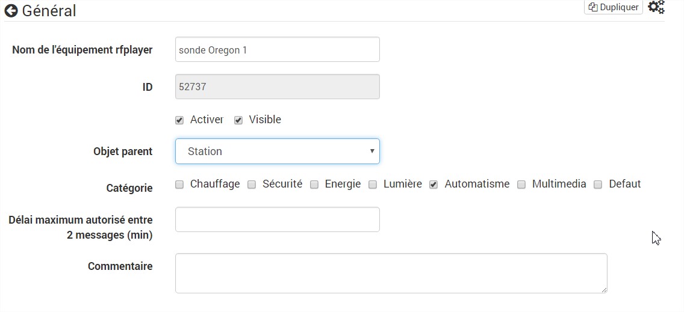Image resolution: width=684 pixels, height=312 pixels.
Task: Tick the Energie category checkbox
Action: pyautogui.click(x=314, y=185)
